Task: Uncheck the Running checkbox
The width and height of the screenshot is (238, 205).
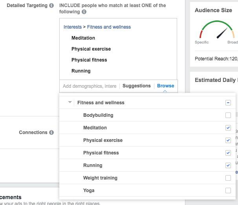Action: [228, 165]
